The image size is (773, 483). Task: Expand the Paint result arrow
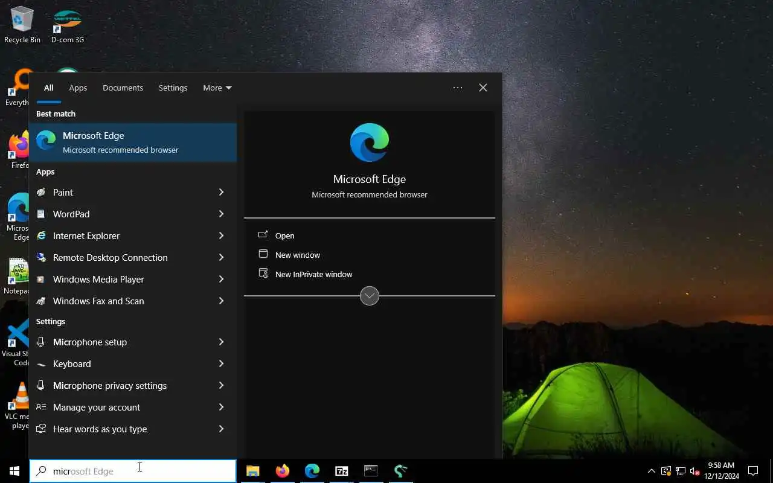221,192
